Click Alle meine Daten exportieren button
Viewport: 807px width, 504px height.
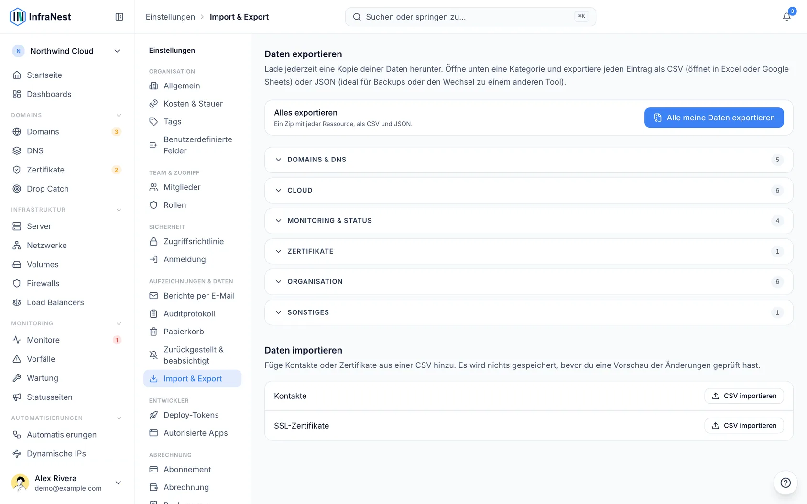[714, 118]
